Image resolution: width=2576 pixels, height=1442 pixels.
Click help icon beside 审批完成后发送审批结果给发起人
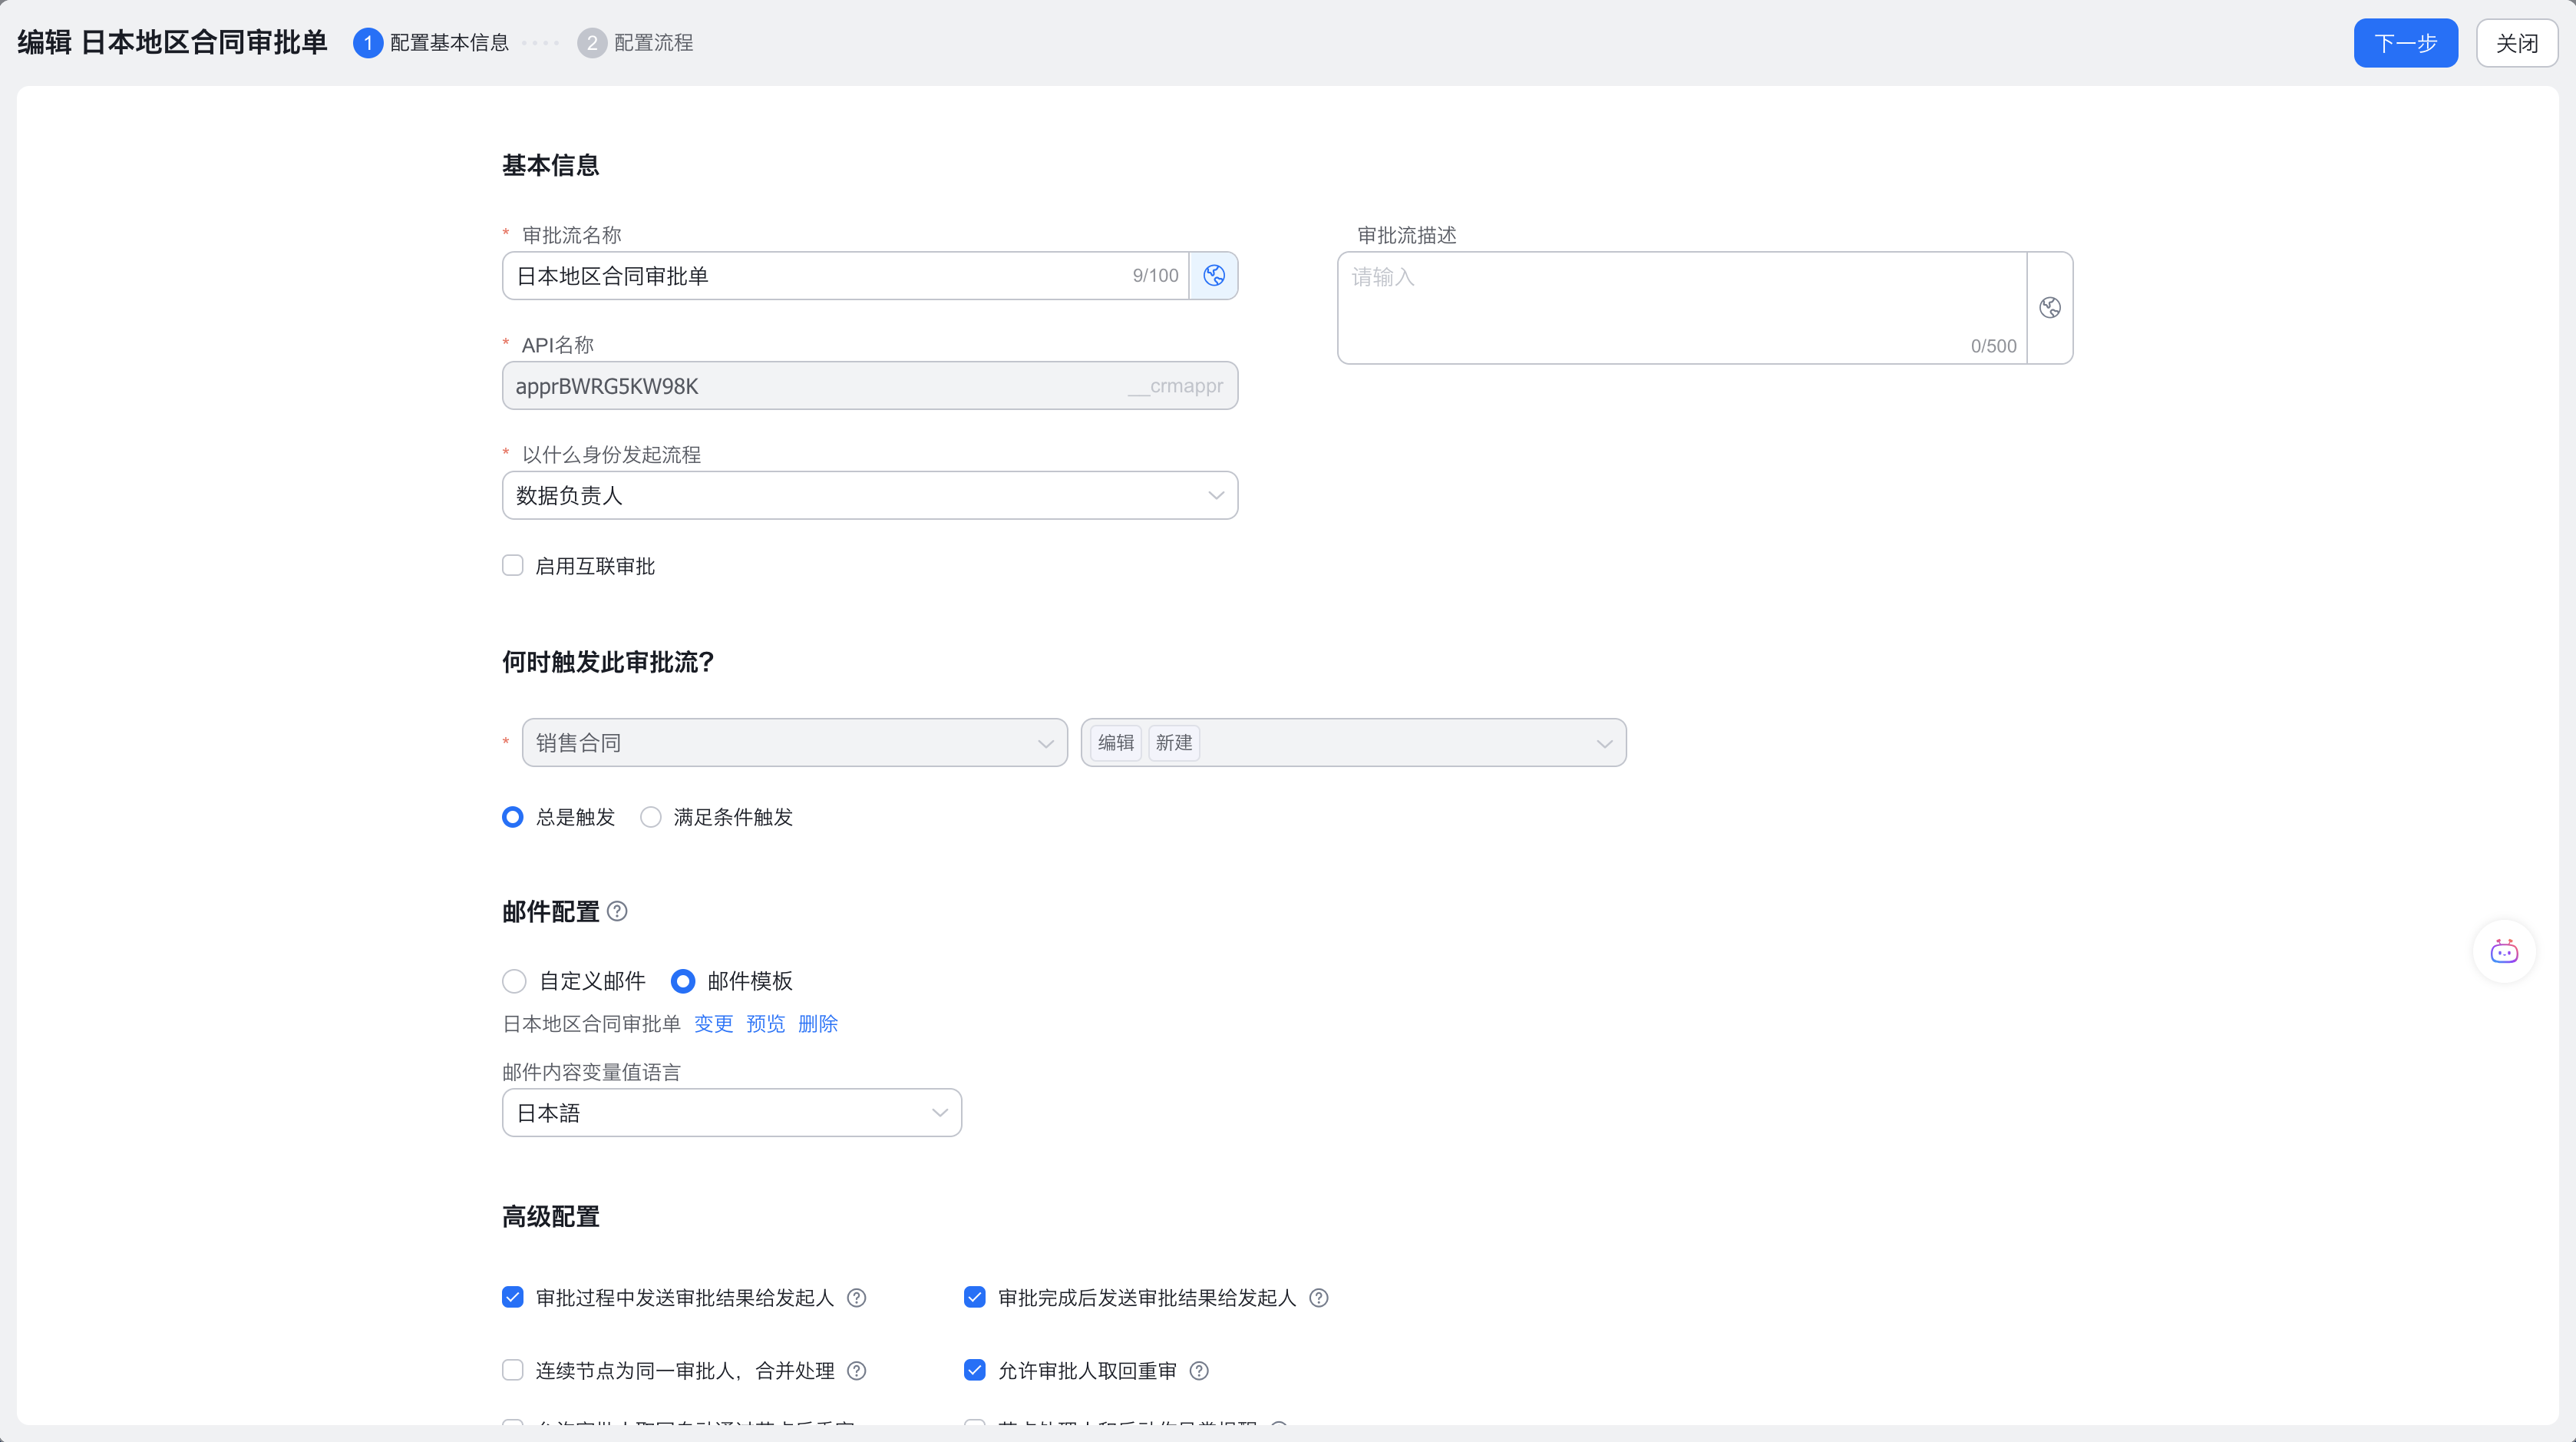pyautogui.click(x=1318, y=1297)
